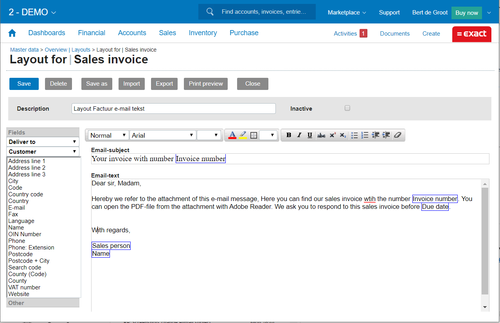Screen dimensions: 500x323
Task: Apply italic formatting
Action: 299,135
